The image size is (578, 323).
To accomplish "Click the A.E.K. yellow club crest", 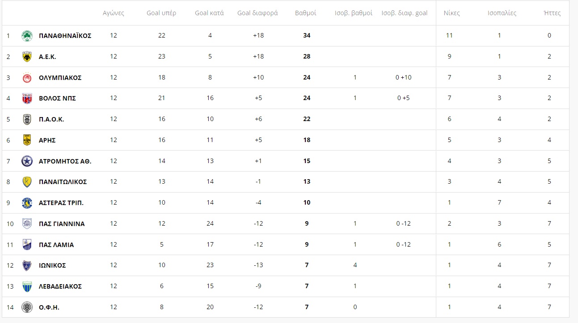I will point(27,56).
